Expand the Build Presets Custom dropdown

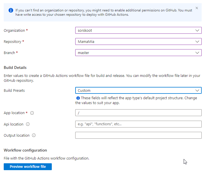point(138,90)
